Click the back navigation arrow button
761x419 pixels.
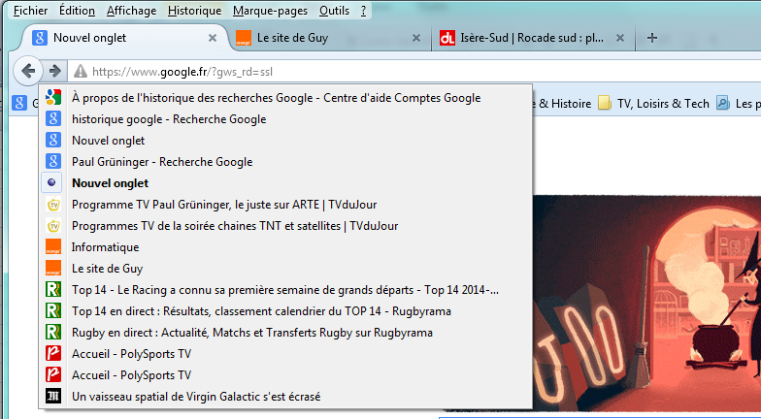point(28,71)
